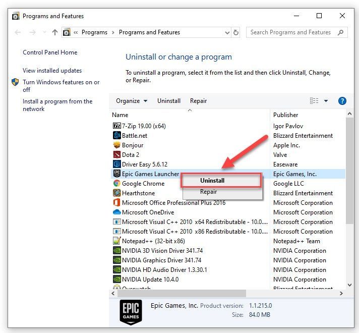359x333 pixels.
Task: Click the back navigation arrow
Action: 18,32
